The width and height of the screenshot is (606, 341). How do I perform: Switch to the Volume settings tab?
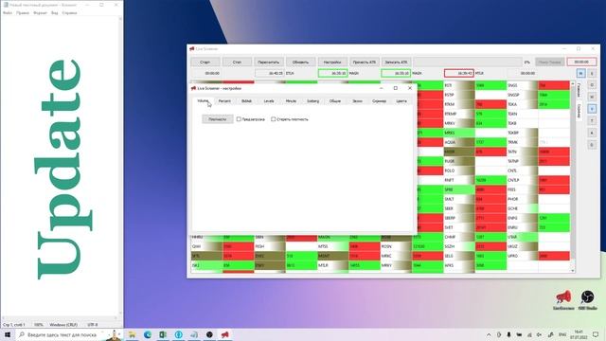pyautogui.click(x=203, y=101)
